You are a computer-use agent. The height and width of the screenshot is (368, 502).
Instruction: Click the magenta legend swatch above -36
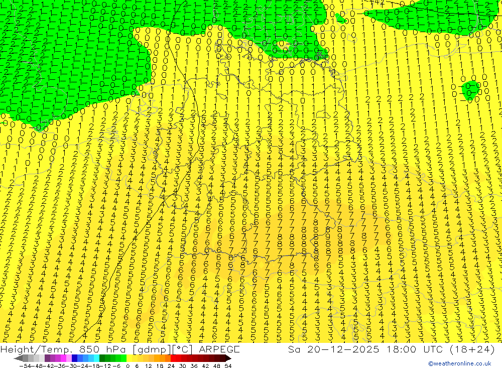tap(63, 358)
